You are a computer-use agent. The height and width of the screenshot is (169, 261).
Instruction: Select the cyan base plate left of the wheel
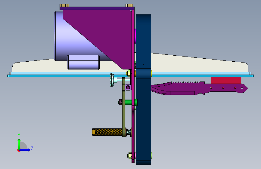pyautogui.click(x=67, y=75)
